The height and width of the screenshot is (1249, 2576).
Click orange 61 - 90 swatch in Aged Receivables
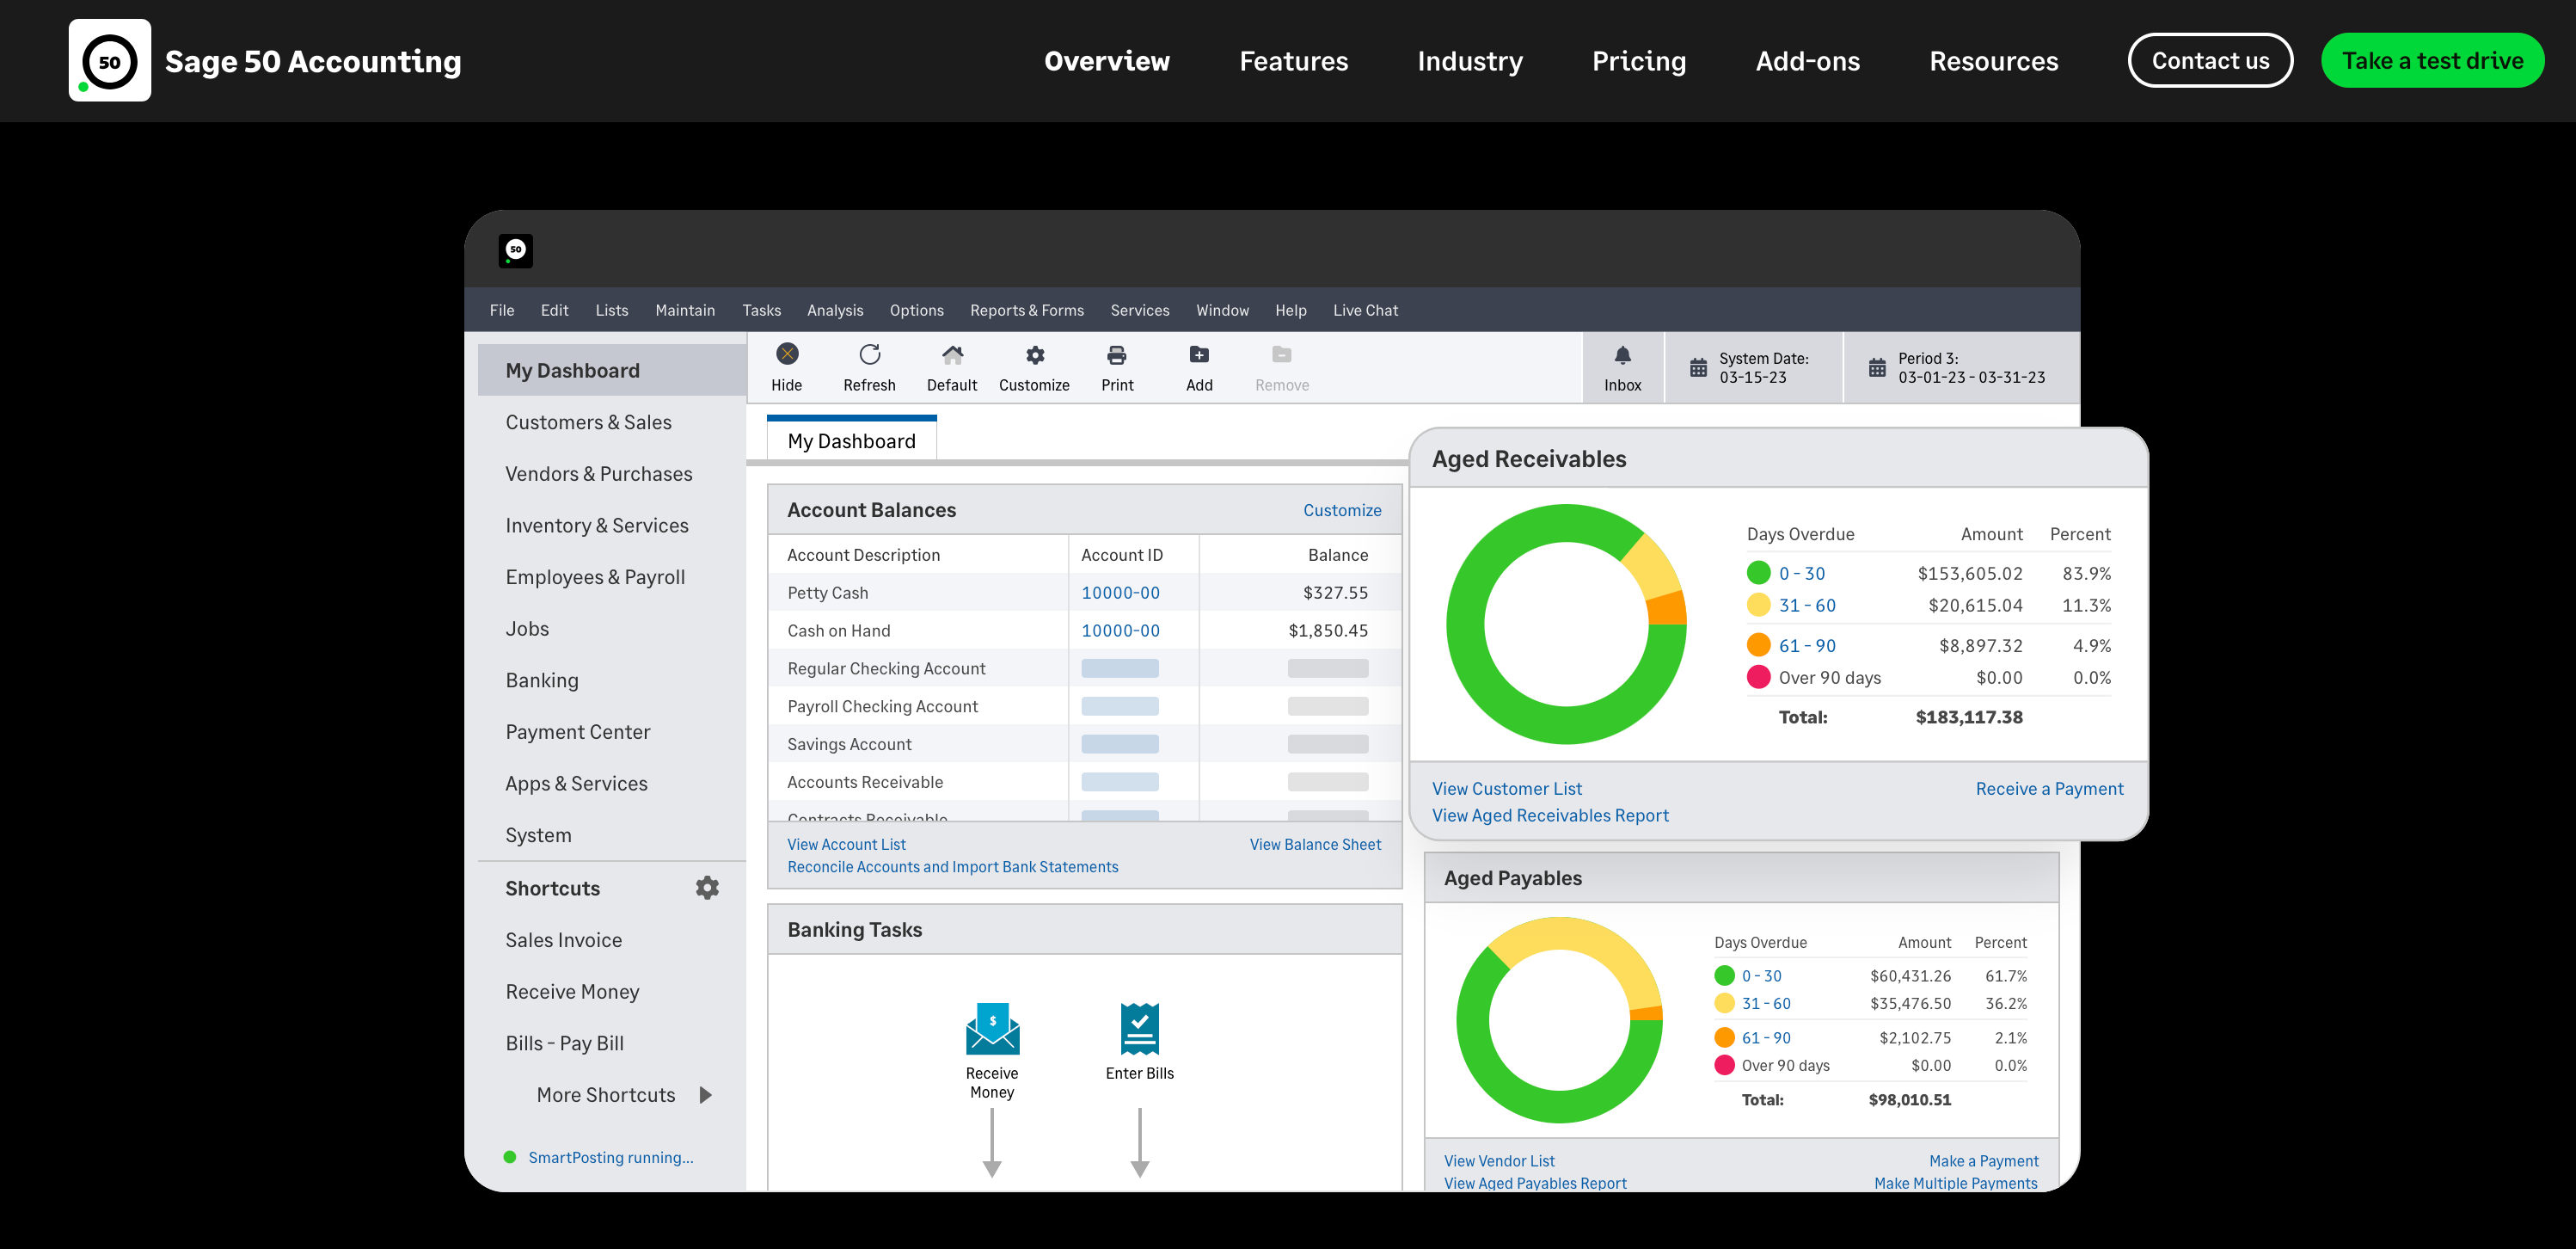click(x=1758, y=644)
